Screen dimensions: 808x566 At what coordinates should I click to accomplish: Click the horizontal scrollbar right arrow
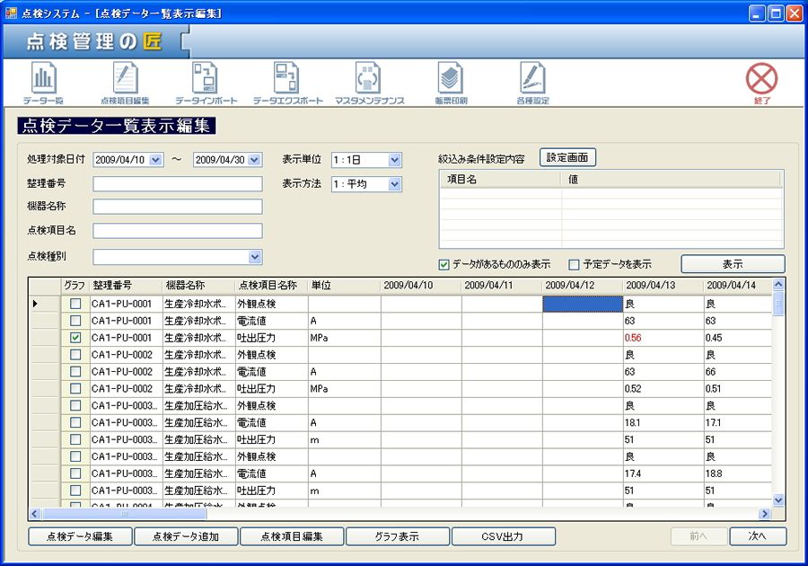pyautogui.click(x=765, y=514)
